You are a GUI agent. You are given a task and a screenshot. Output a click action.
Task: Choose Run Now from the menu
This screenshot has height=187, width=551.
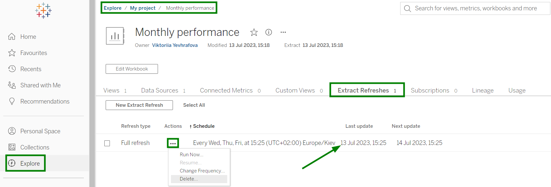(191, 155)
